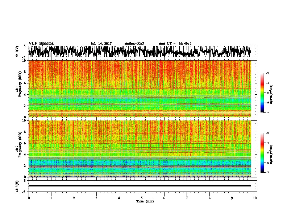Click the "Time (min)" axis label

tap(145, 201)
